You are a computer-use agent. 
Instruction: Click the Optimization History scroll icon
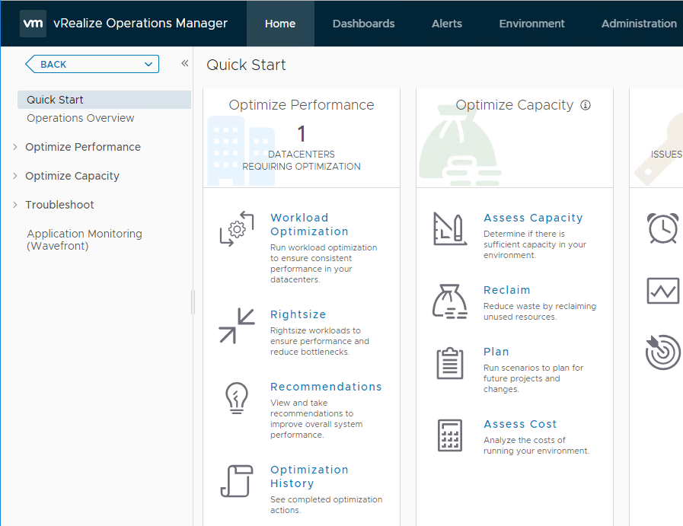coord(237,481)
